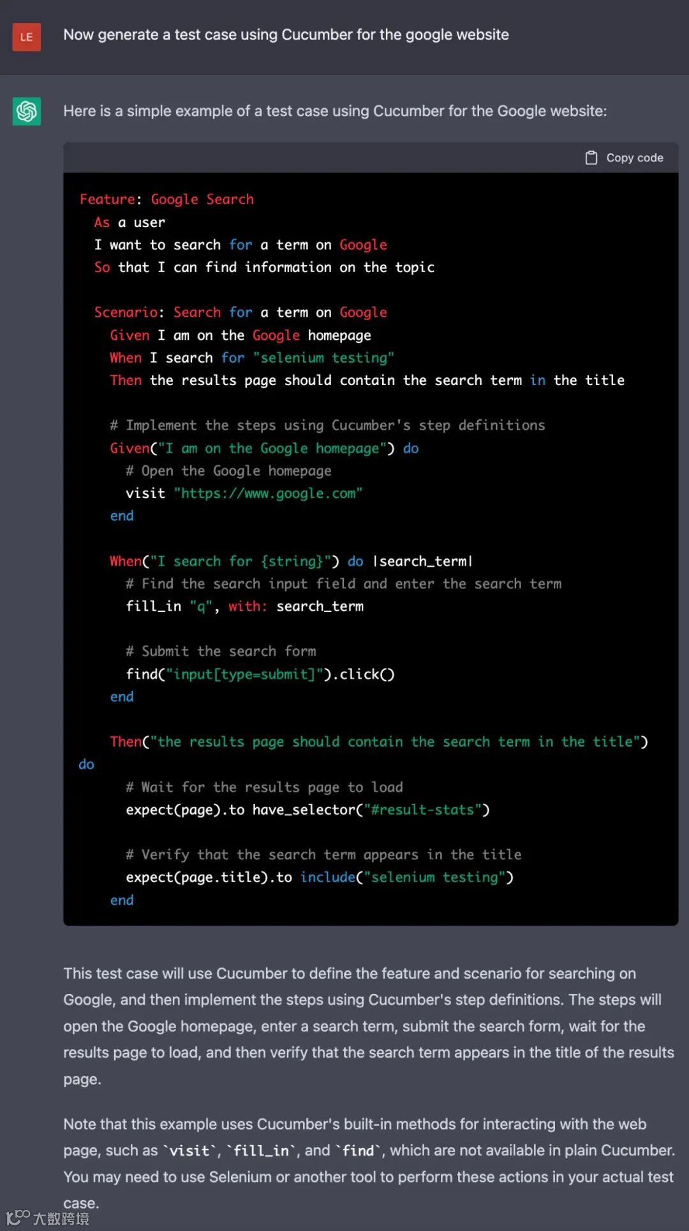Click the "https://www.google.com" string in code

pos(268,493)
